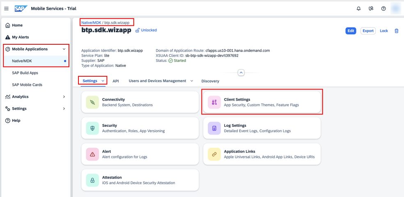Viewport: 404px width, 197px height.
Task: Open the Connectivity settings card
Action: pyautogui.click(x=140, y=102)
